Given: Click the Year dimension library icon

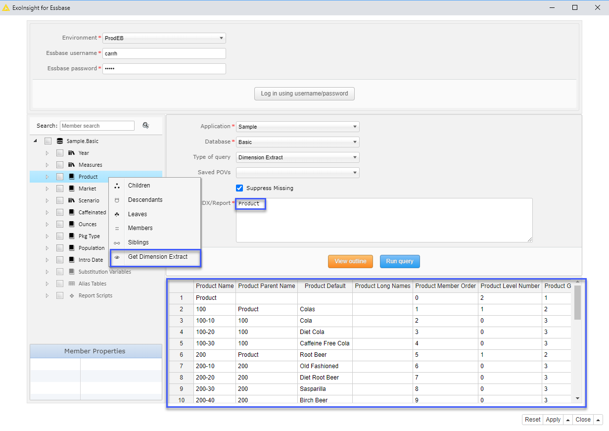Looking at the screenshot, I should coord(72,153).
